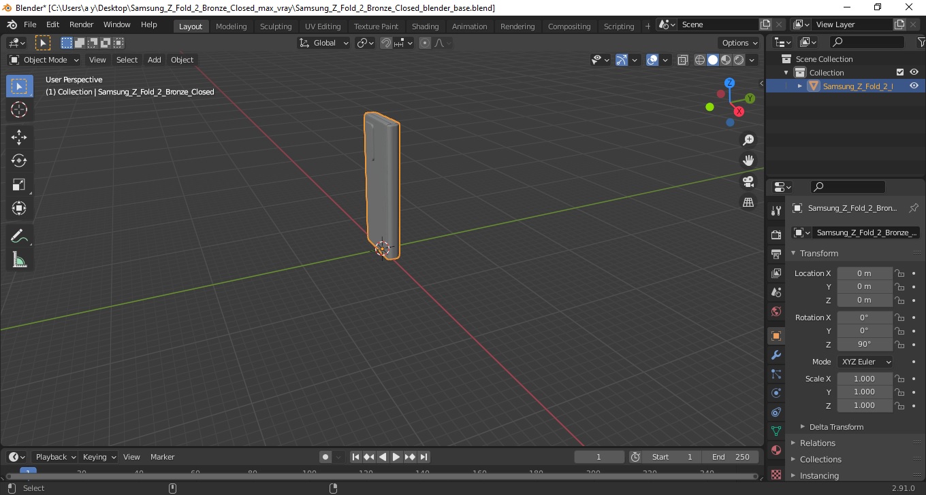926x495 pixels.
Task: Enable rendered viewport shading
Action: (x=739, y=60)
